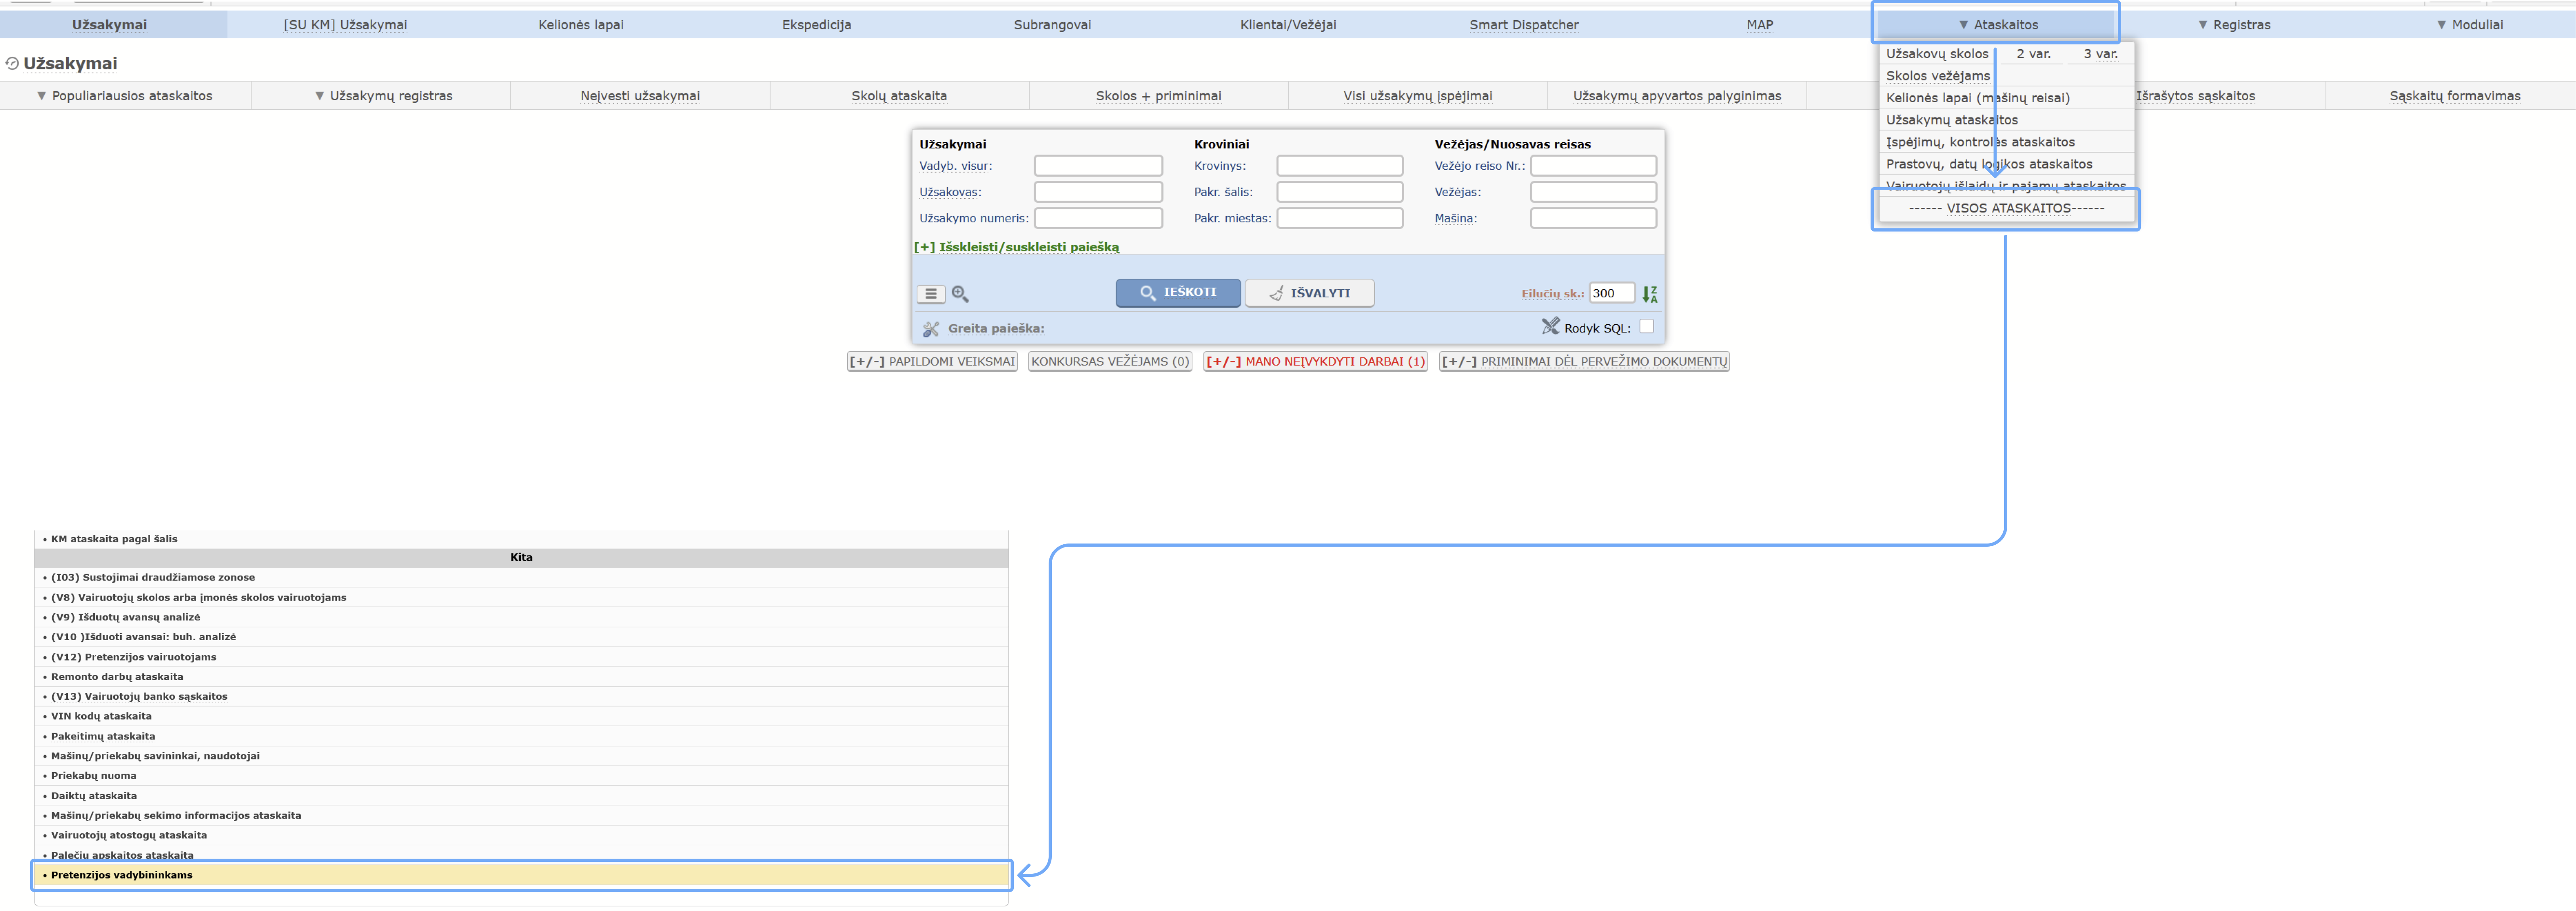The height and width of the screenshot is (911, 2576).
Task: Open the Populiariausios ataskaitos dropdown
Action: click(125, 96)
